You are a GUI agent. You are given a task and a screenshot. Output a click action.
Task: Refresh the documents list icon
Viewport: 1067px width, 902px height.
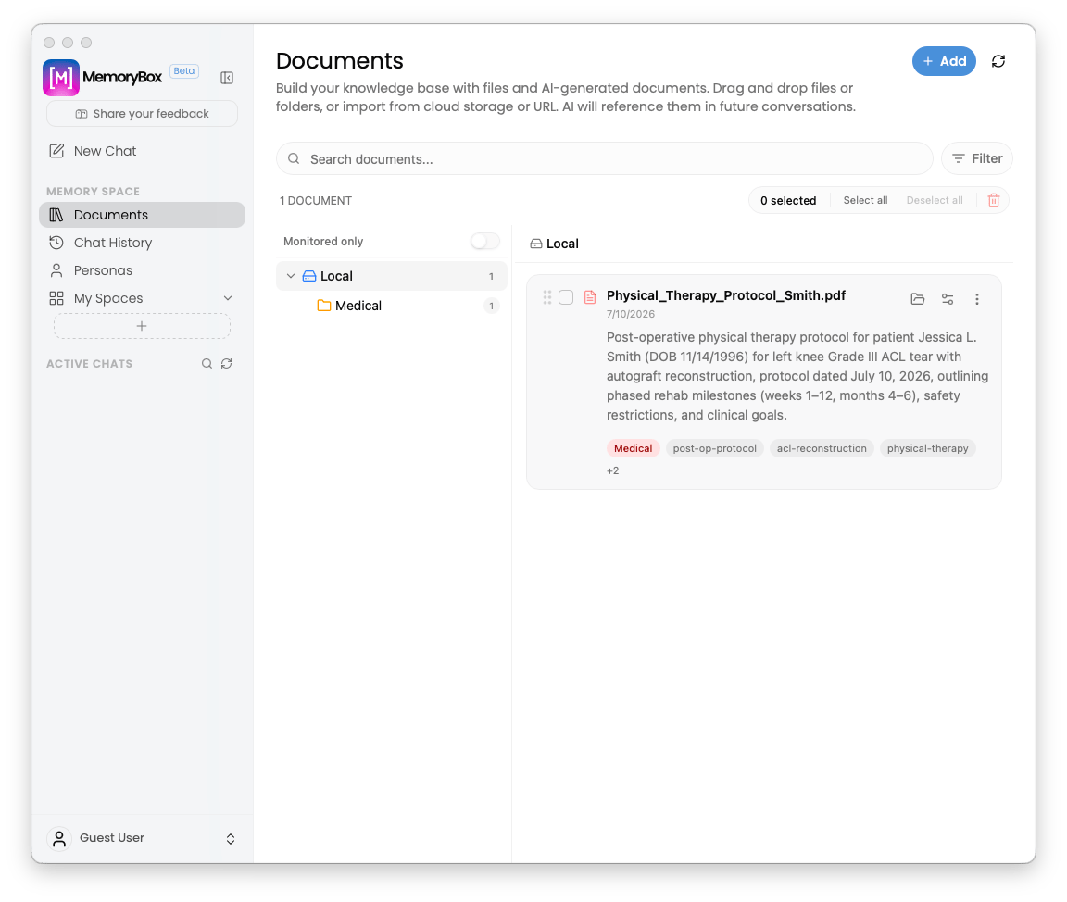pos(998,61)
